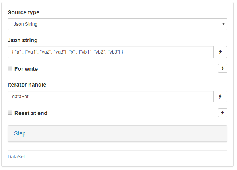Tick the Reset at end checkbox

[x=10, y=112]
